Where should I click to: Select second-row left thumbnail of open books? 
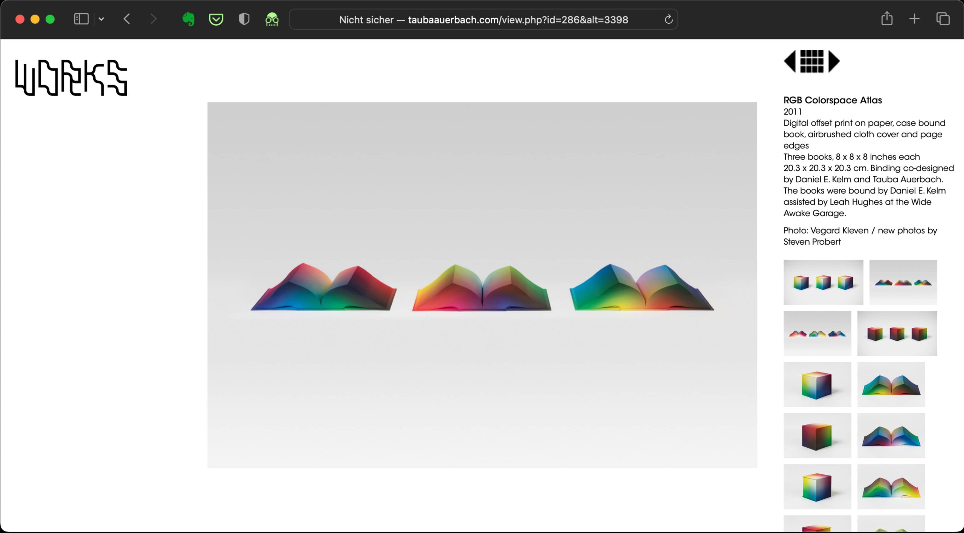[x=817, y=333]
